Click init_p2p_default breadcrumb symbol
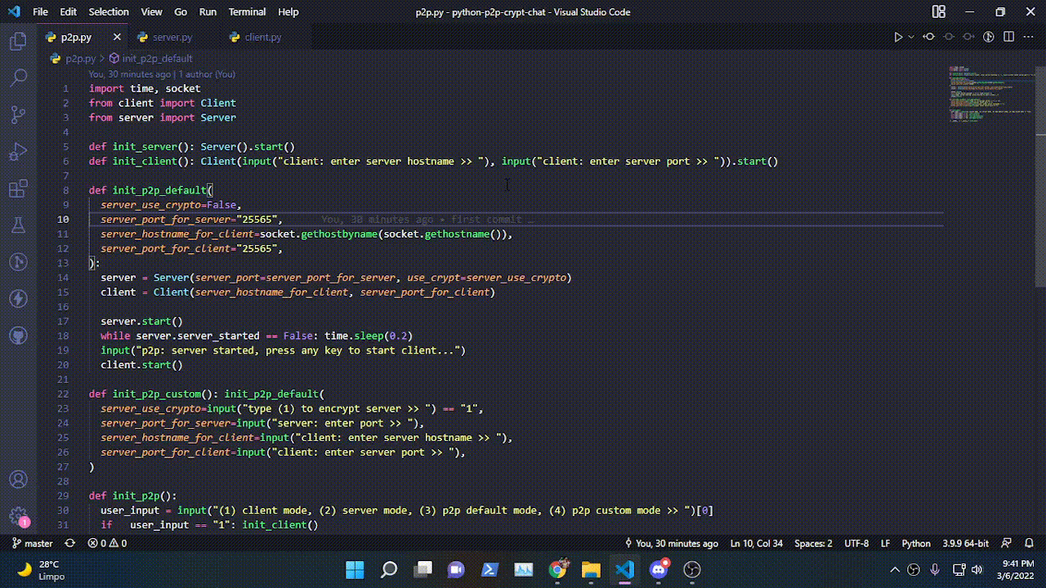1046x588 pixels. pyautogui.click(x=157, y=59)
